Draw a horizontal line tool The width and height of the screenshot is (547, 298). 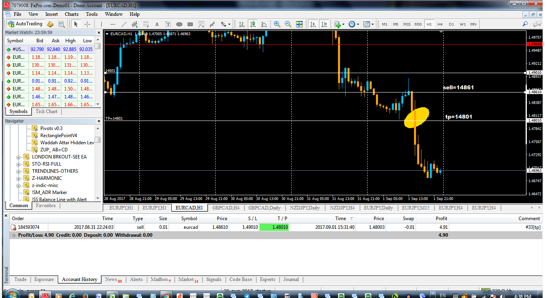click(112, 24)
